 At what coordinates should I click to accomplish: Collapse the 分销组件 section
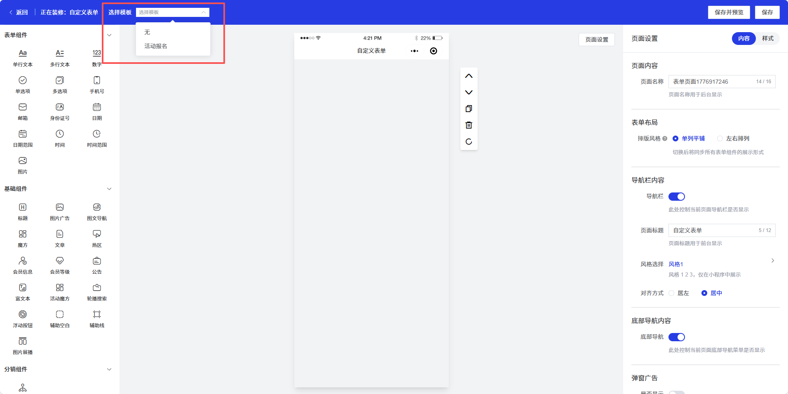109,369
